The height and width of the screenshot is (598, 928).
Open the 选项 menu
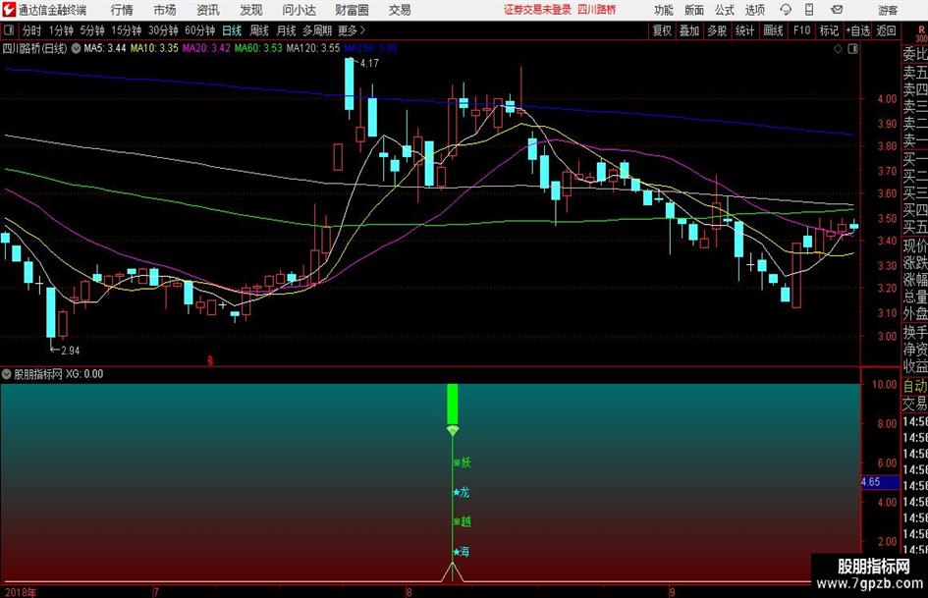[754, 10]
